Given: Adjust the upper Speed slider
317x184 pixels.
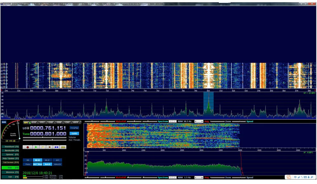Looking at the screenshot, I should [x=239, y=121].
